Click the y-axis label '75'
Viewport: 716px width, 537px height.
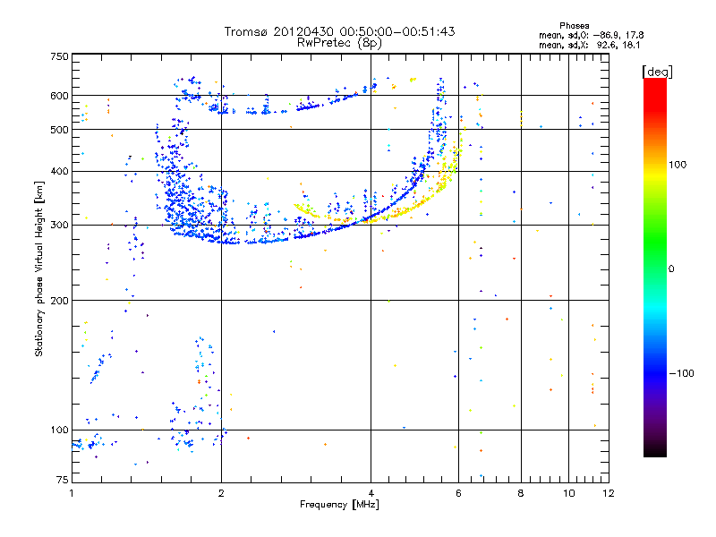pyautogui.click(x=63, y=480)
